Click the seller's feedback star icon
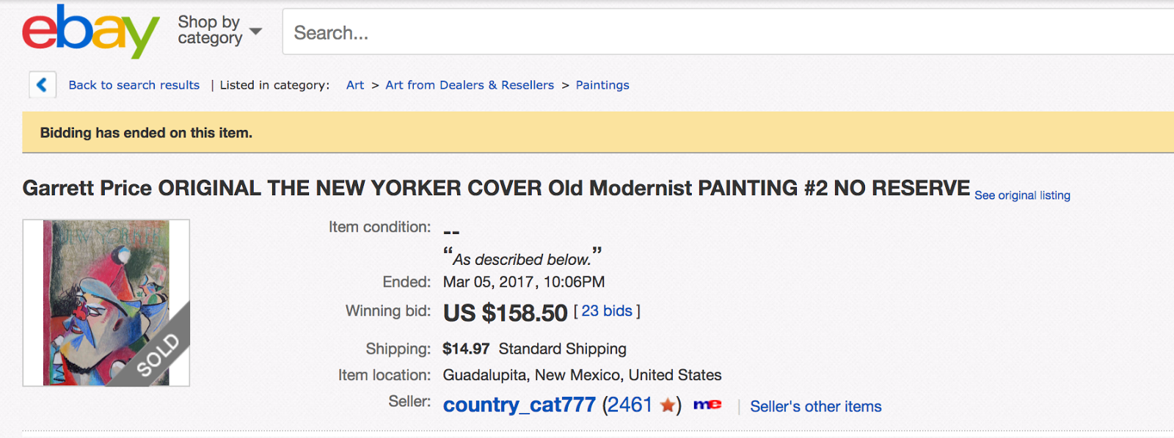The image size is (1174, 438). [667, 405]
